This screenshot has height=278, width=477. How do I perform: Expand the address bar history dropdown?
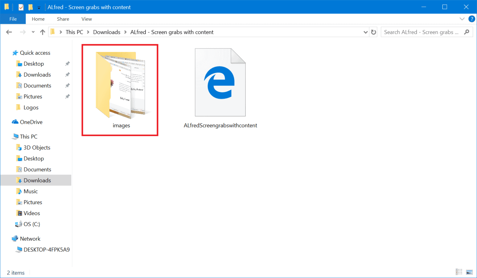(x=366, y=32)
